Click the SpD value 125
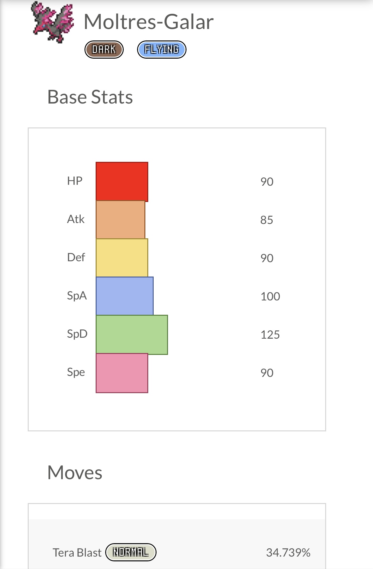 click(x=270, y=335)
